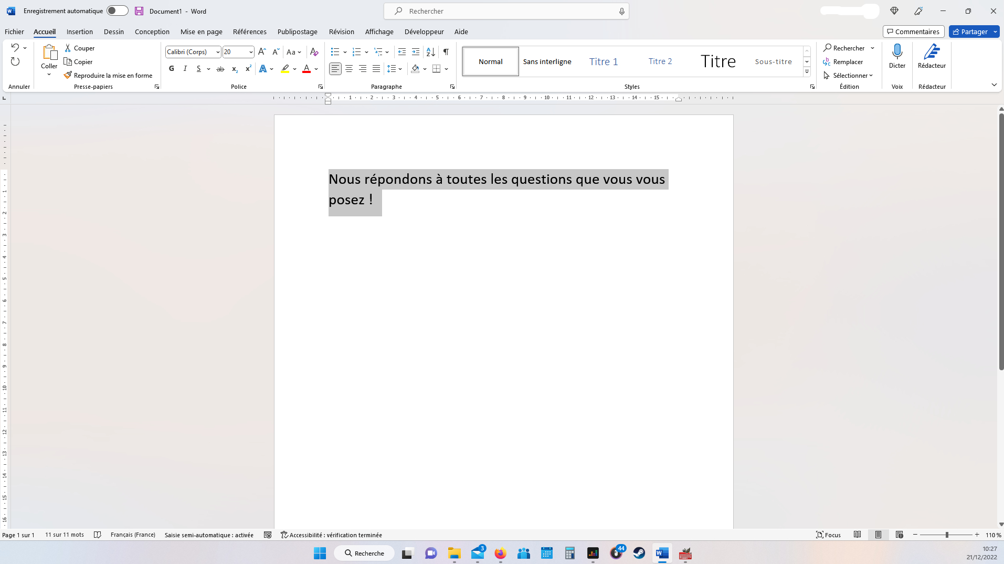Expand Coller paste options arrow
Viewport: 1004px width, 564px height.
click(49, 74)
